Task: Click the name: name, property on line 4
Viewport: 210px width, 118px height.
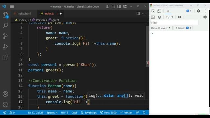Action: pos(58,33)
